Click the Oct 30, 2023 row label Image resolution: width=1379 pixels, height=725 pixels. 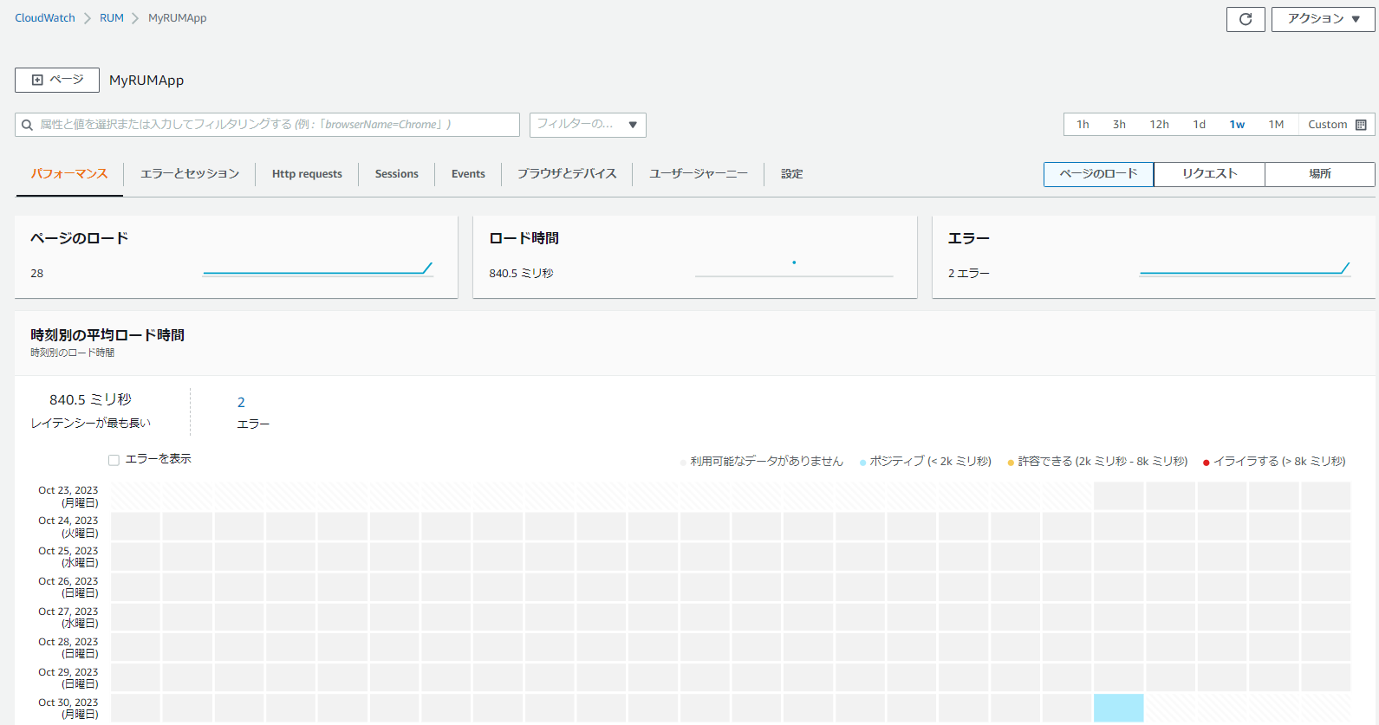point(68,709)
